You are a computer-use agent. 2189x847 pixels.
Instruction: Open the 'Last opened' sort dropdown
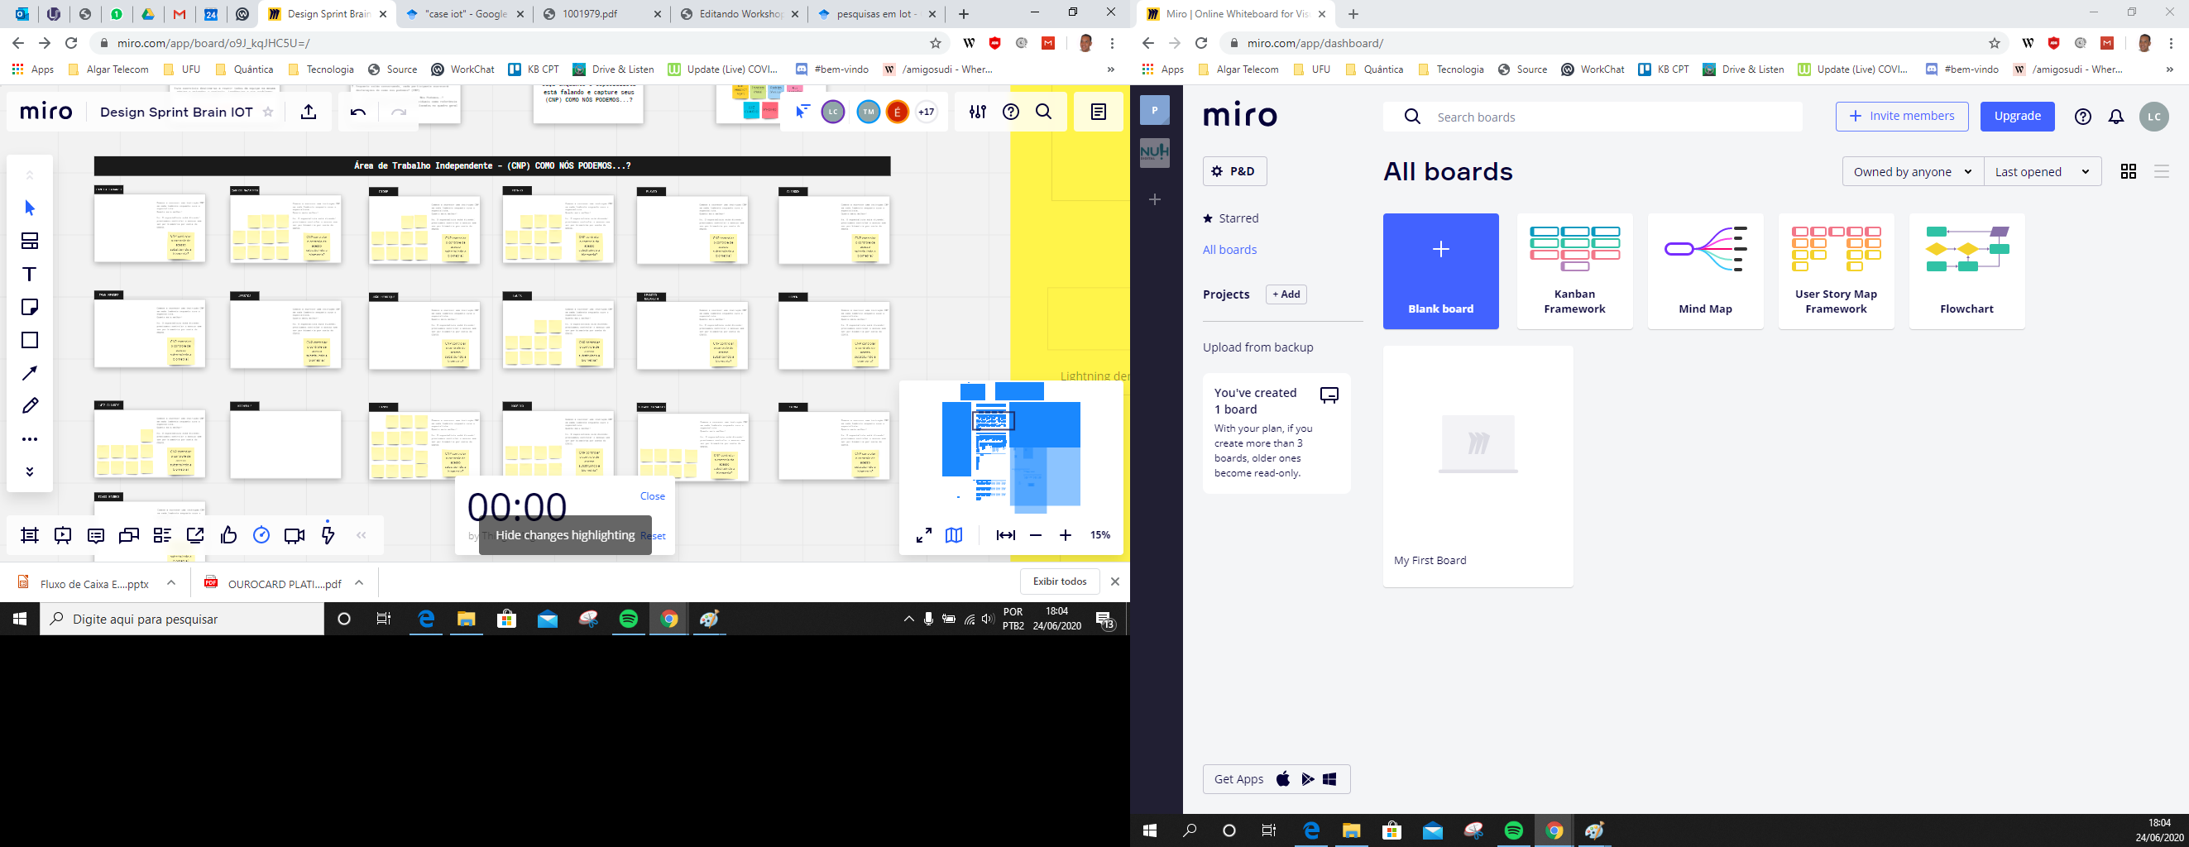point(2041,171)
